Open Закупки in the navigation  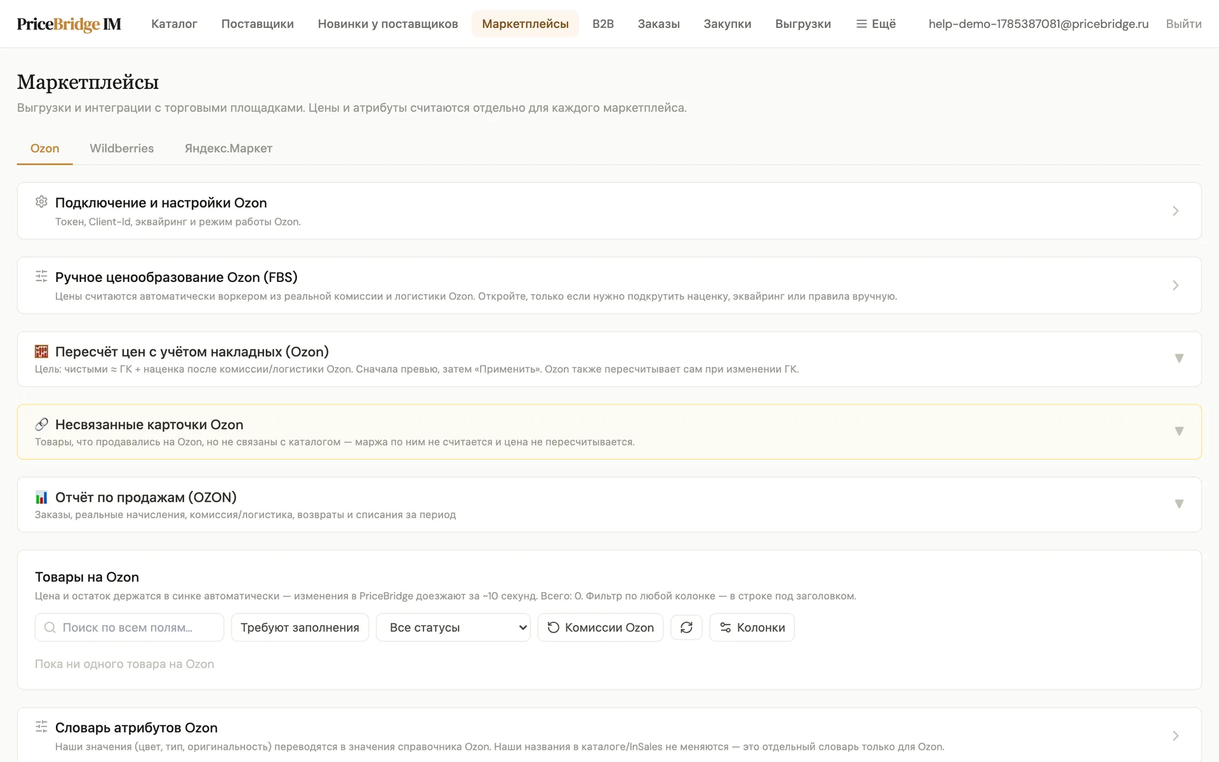(x=727, y=24)
